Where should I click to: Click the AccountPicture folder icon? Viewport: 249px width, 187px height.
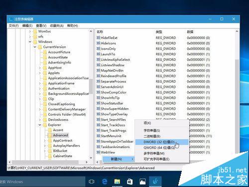[45, 52]
